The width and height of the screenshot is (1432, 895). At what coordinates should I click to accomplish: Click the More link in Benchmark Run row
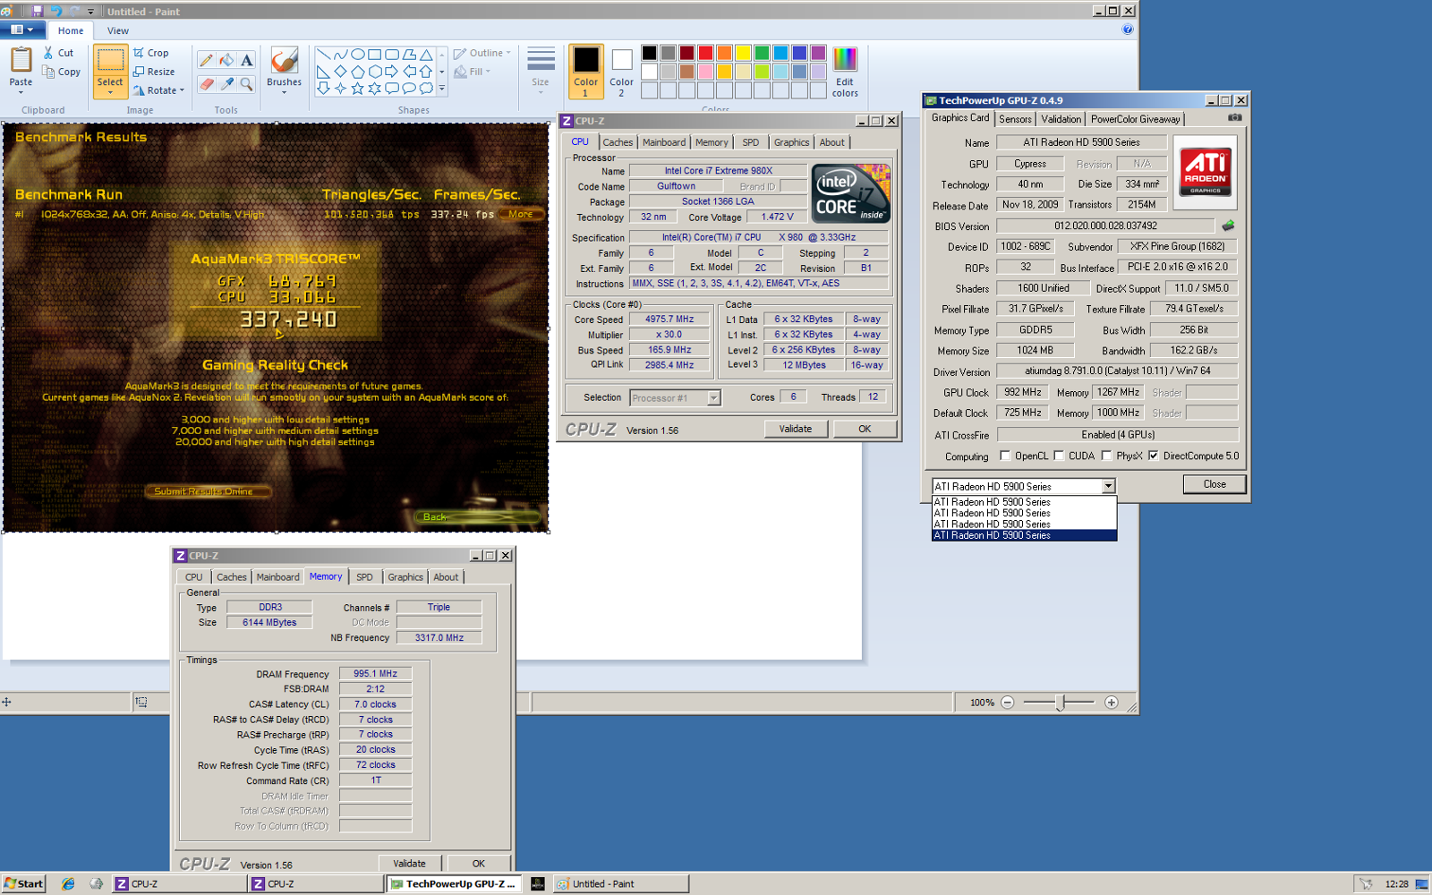pos(520,214)
